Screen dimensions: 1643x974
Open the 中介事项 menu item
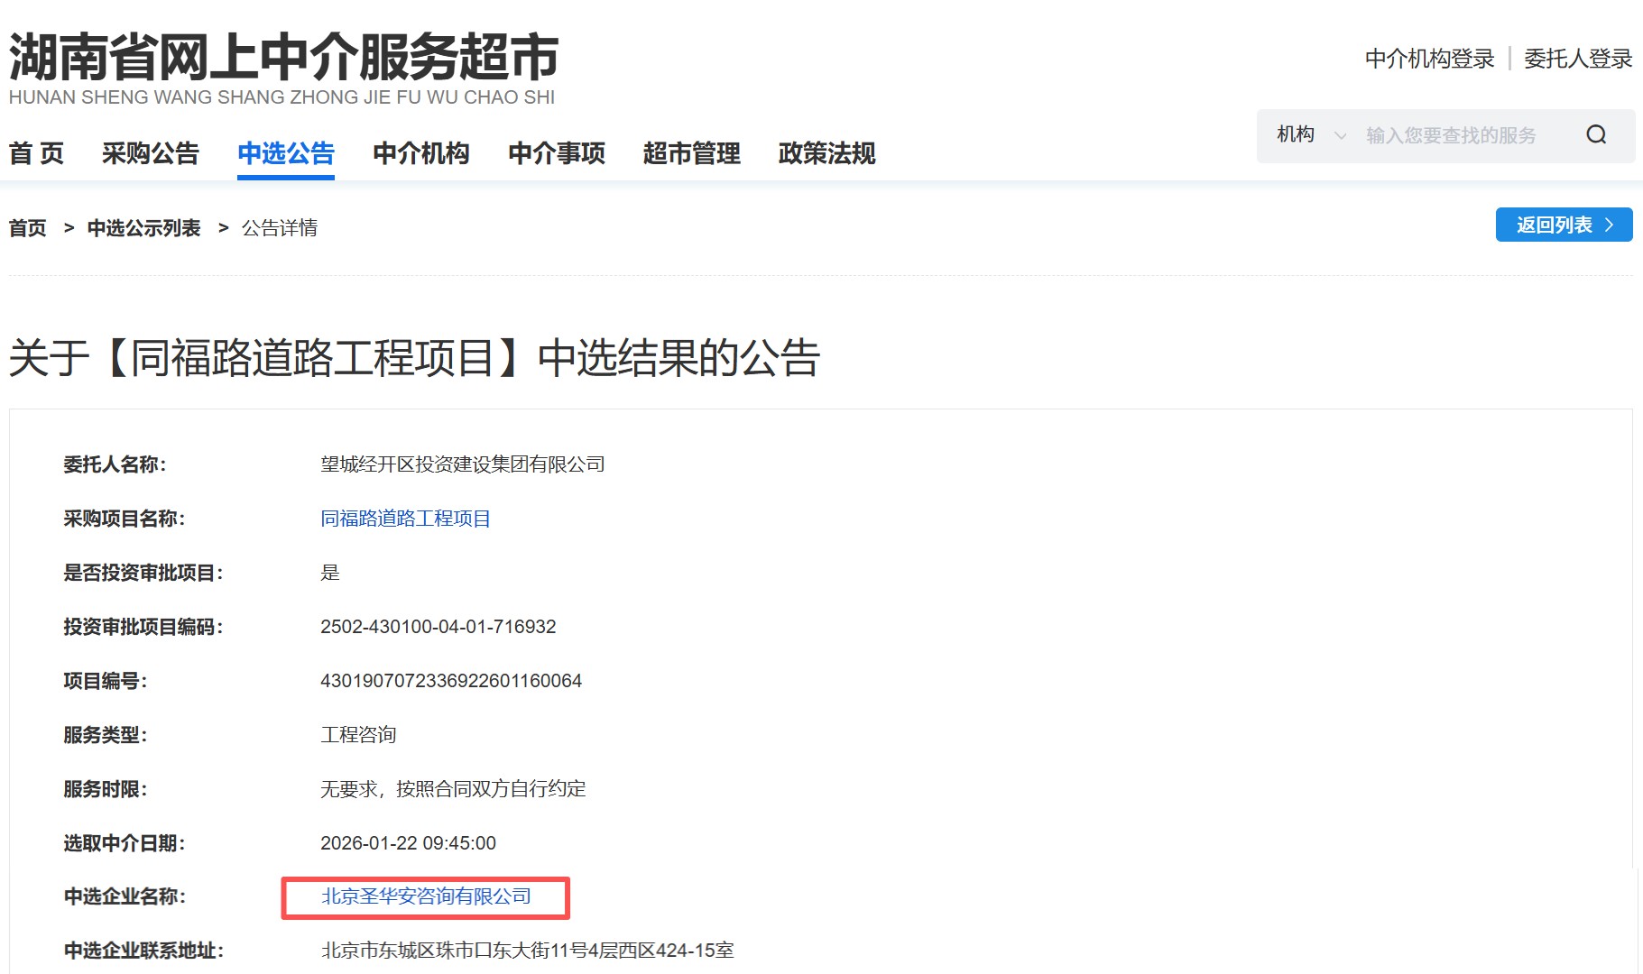556,153
